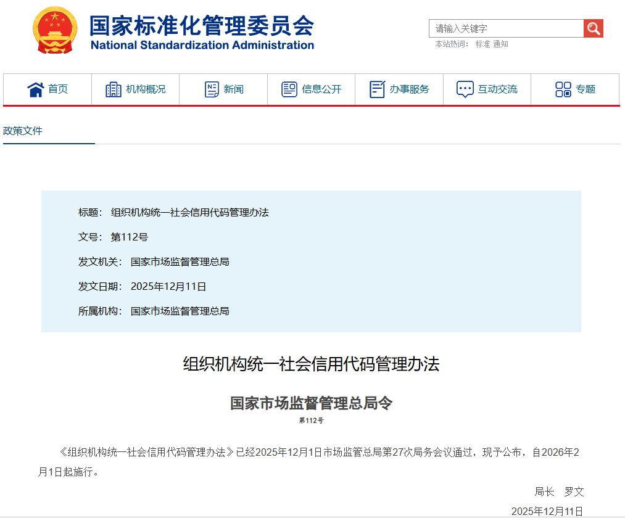This screenshot has height=518, width=625.
Task: Click the 局长 罗文 signature line
Action: pyautogui.click(x=559, y=491)
